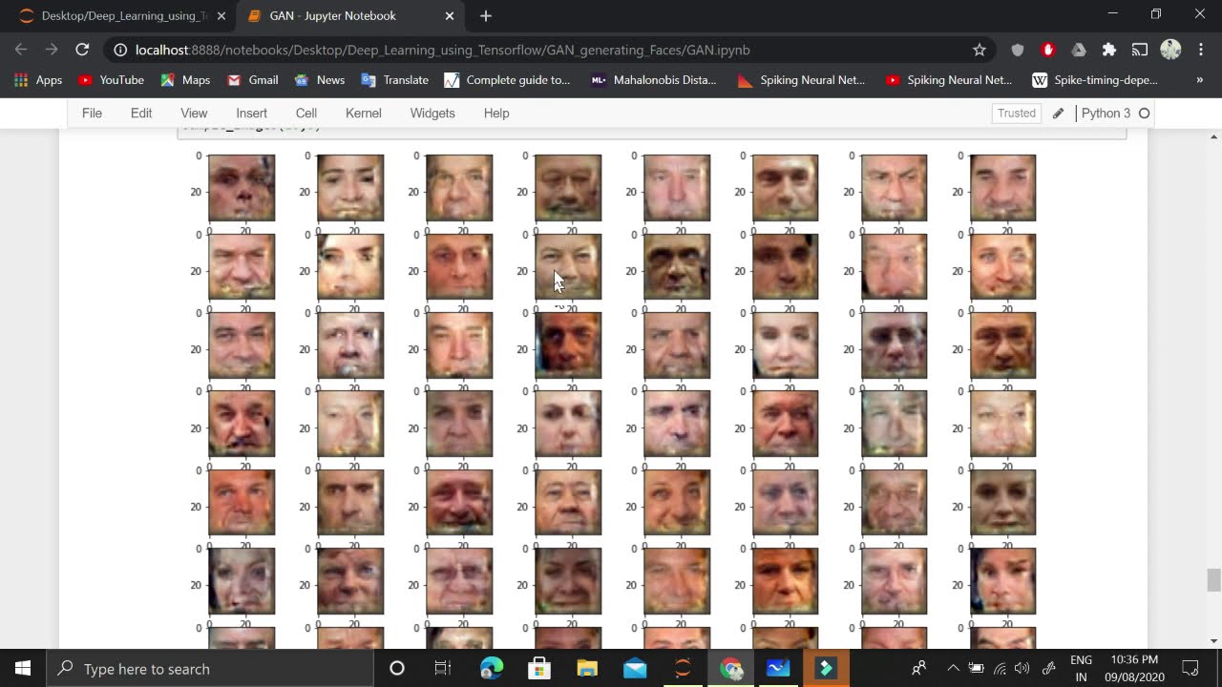Open Task View in the taskbar
Viewport: 1222px width, 687px height.
443,668
